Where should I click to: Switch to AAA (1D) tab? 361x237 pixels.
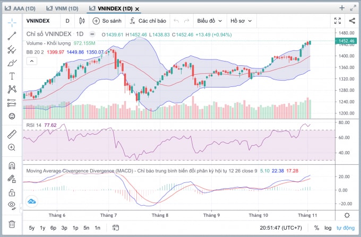pos(20,8)
